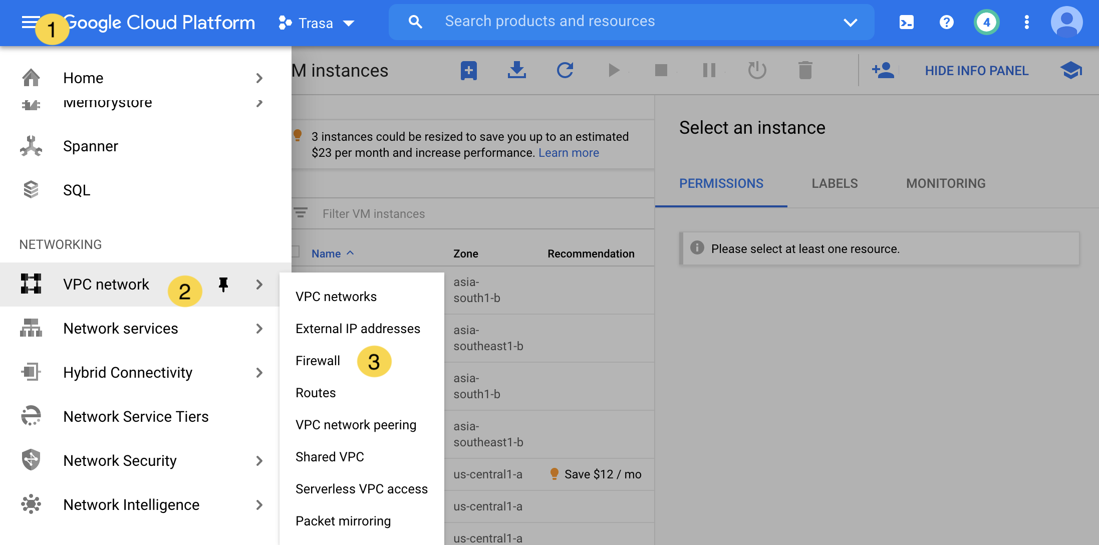The height and width of the screenshot is (545, 1099).
Task: Activate the Cloud Shell terminal
Action: point(906,22)
